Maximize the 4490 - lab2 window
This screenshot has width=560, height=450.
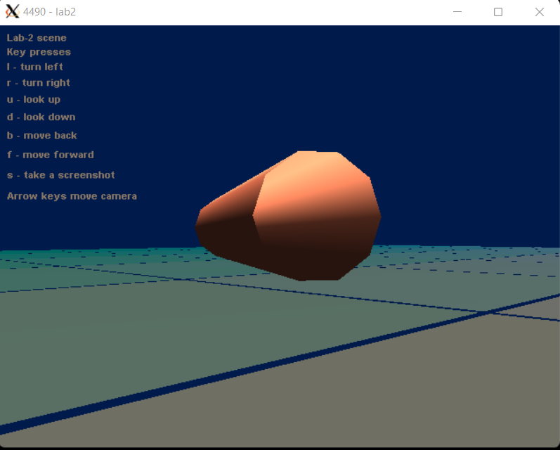(498, 12)
